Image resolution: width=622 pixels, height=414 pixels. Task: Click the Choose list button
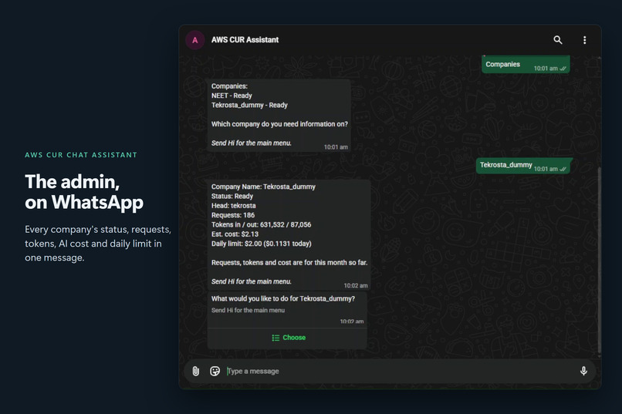pyautogui.click(x=289, y=338)
